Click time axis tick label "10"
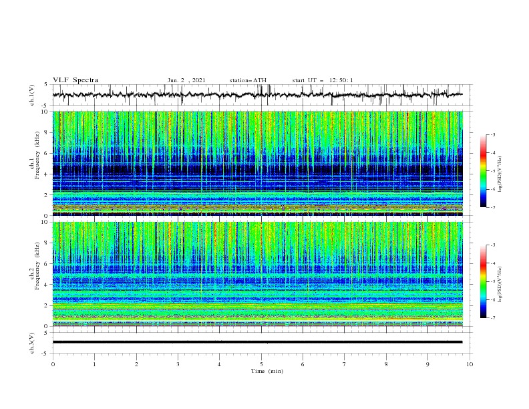Screen dimensions: 529x409 tap(470, 364)
